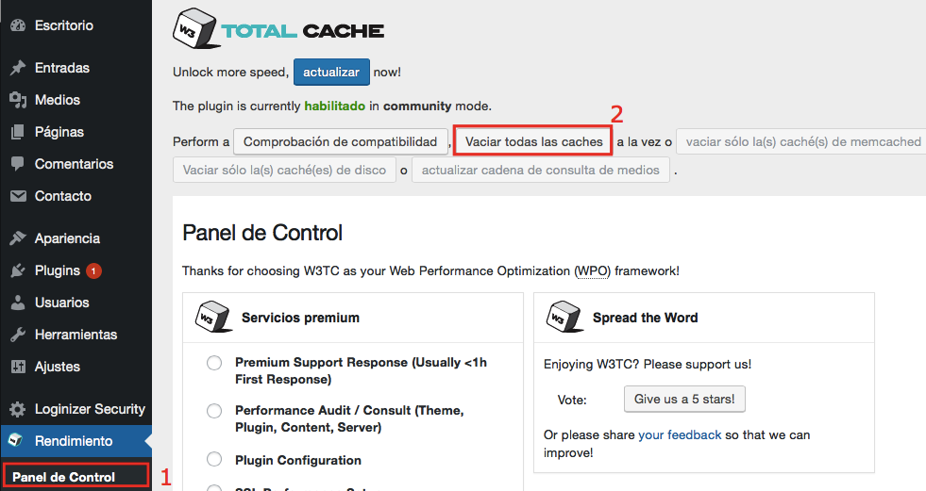Click the Loginizer Security gear icon
Image resolution: width=926 pixels, height=491 pixels.
coord(18,409)
